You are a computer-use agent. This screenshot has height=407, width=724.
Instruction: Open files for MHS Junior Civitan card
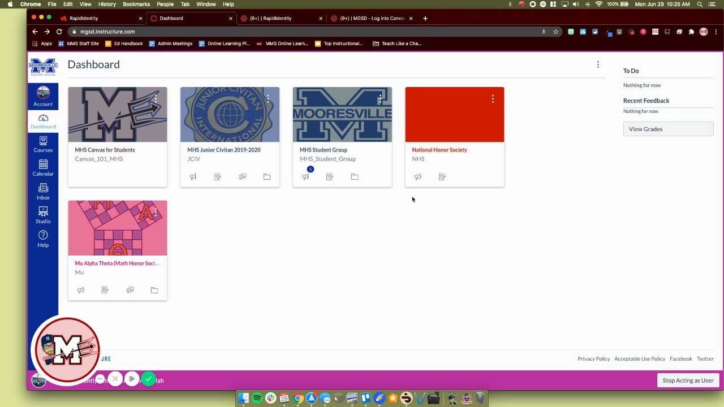click(267, 177)
